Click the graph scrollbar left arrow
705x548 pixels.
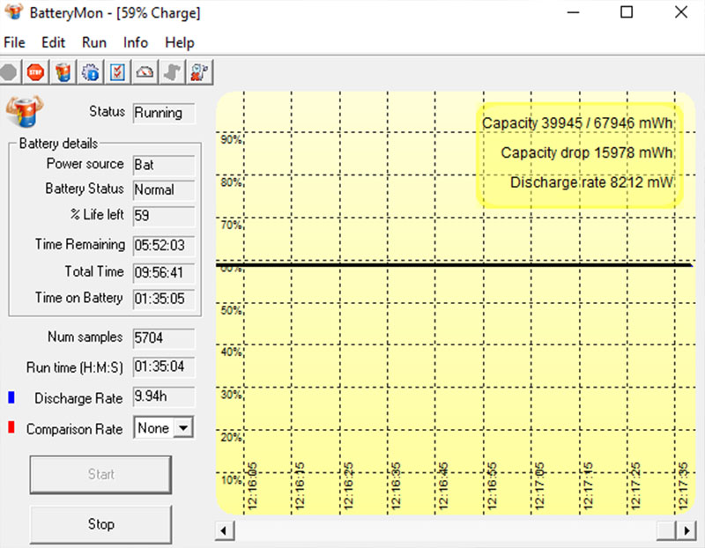point(225,530)
